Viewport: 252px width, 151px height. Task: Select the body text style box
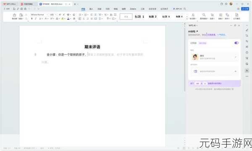click(126, 16)
